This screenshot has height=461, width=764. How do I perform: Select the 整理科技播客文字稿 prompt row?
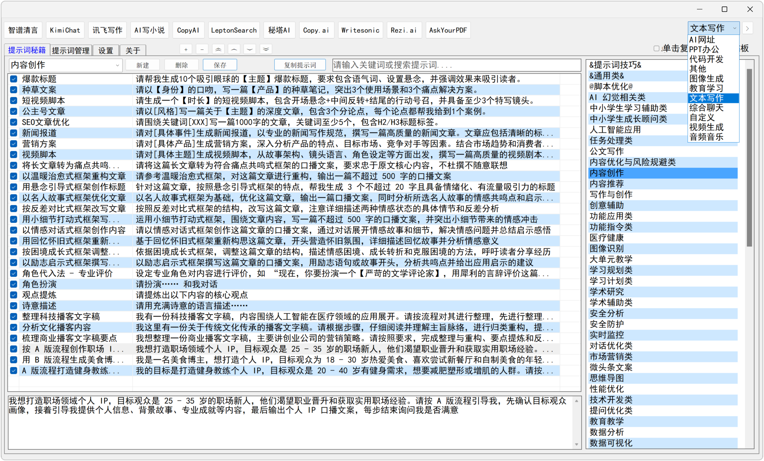click(284, 317)
